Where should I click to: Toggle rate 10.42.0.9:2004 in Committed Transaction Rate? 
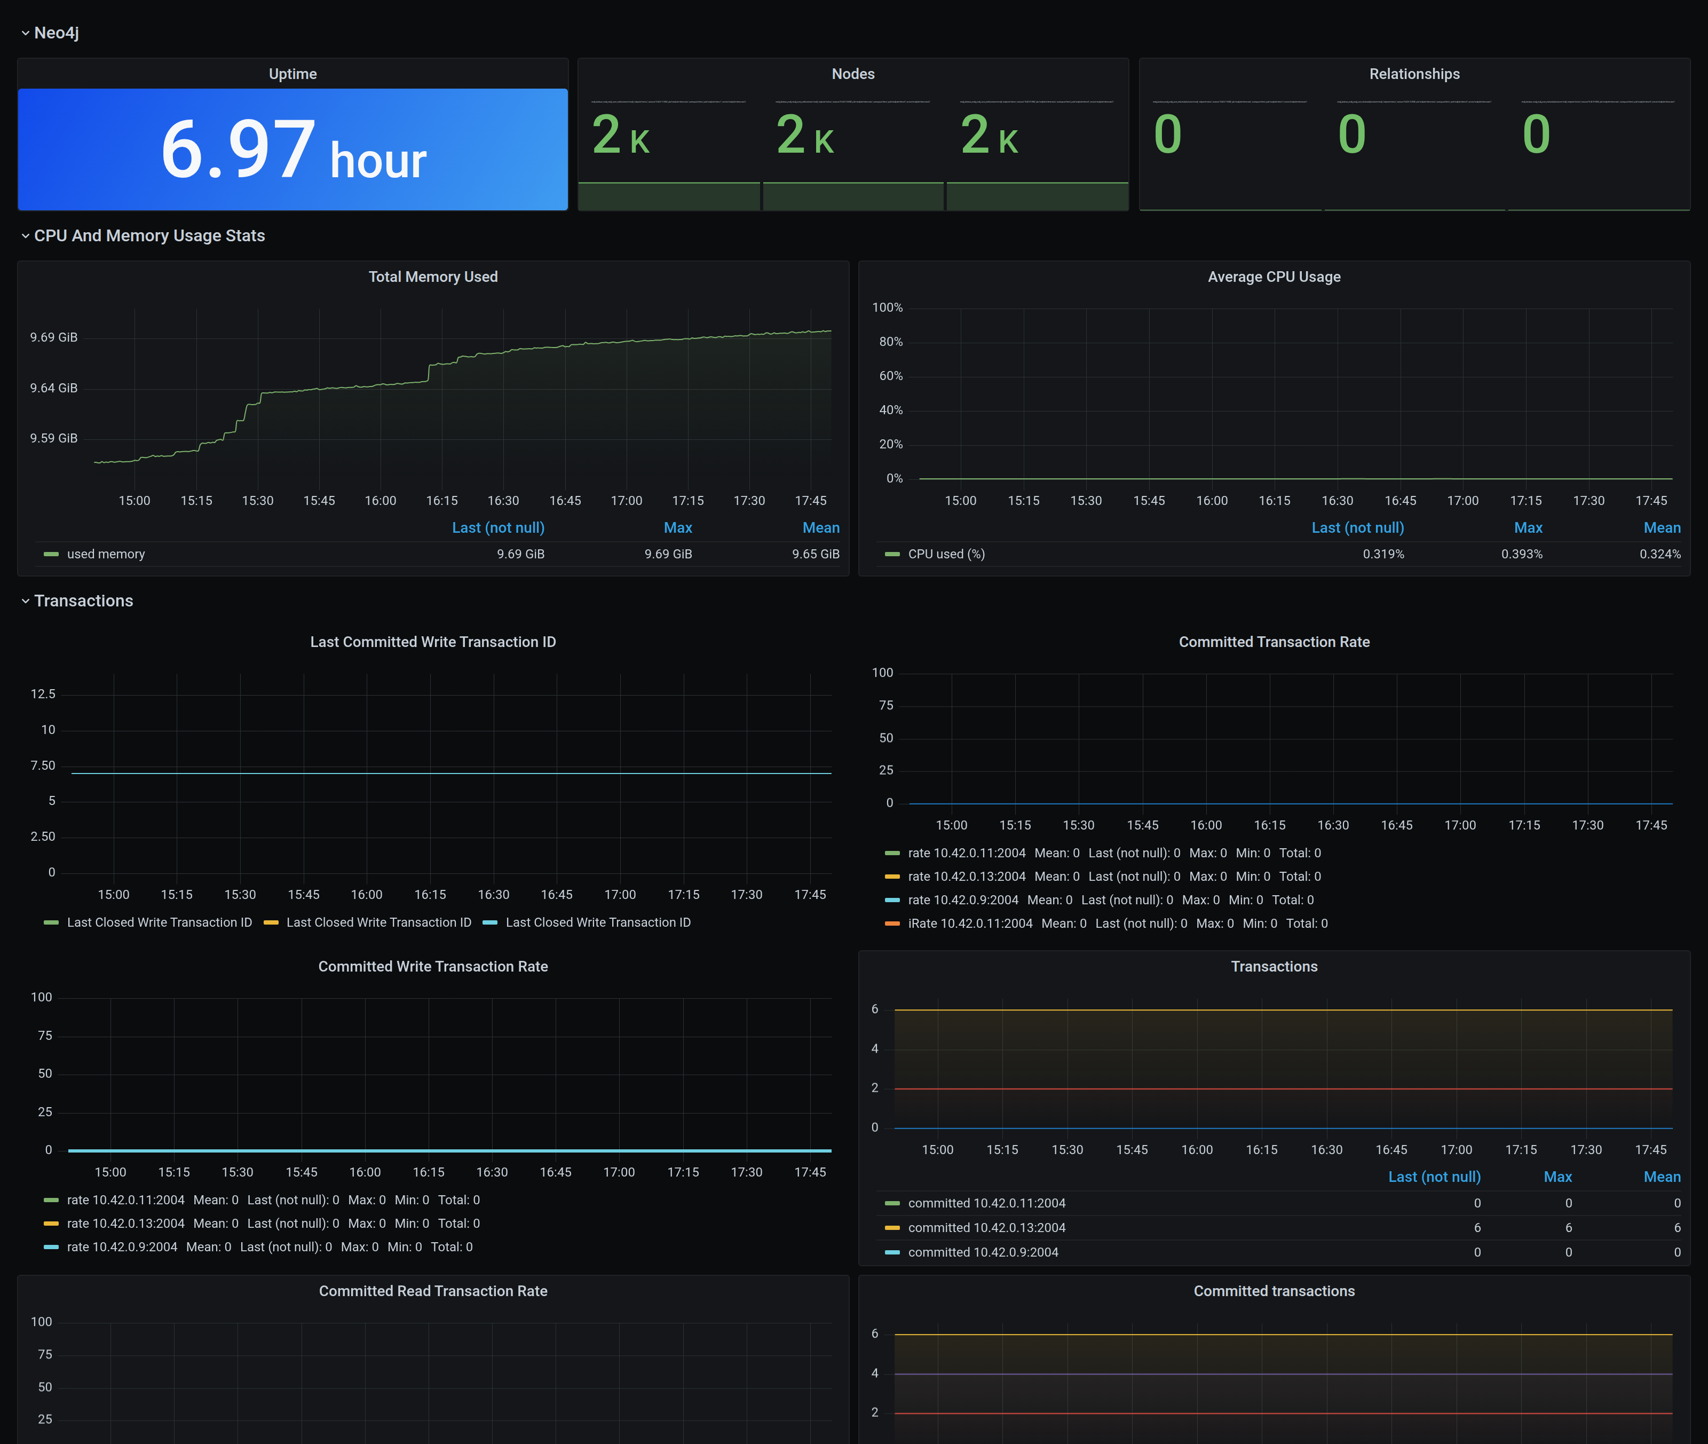point(963,899)
